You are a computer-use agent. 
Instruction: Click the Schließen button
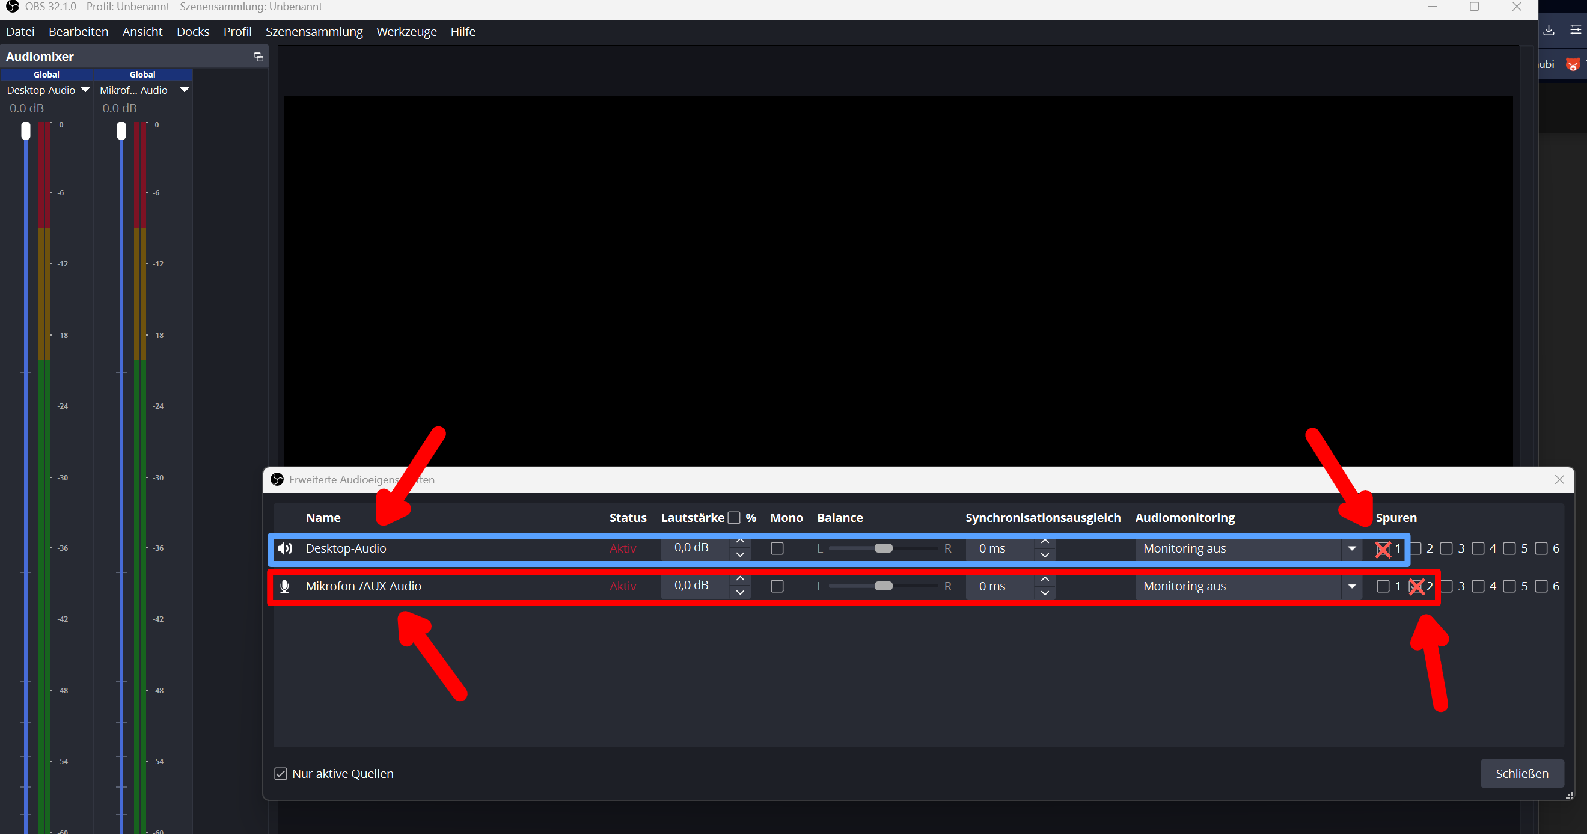coord(1521,774)
